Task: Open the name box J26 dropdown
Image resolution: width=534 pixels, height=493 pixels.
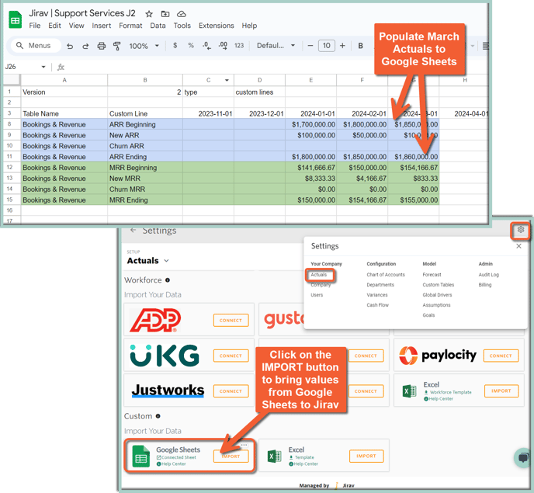Action: coord(43,67)
